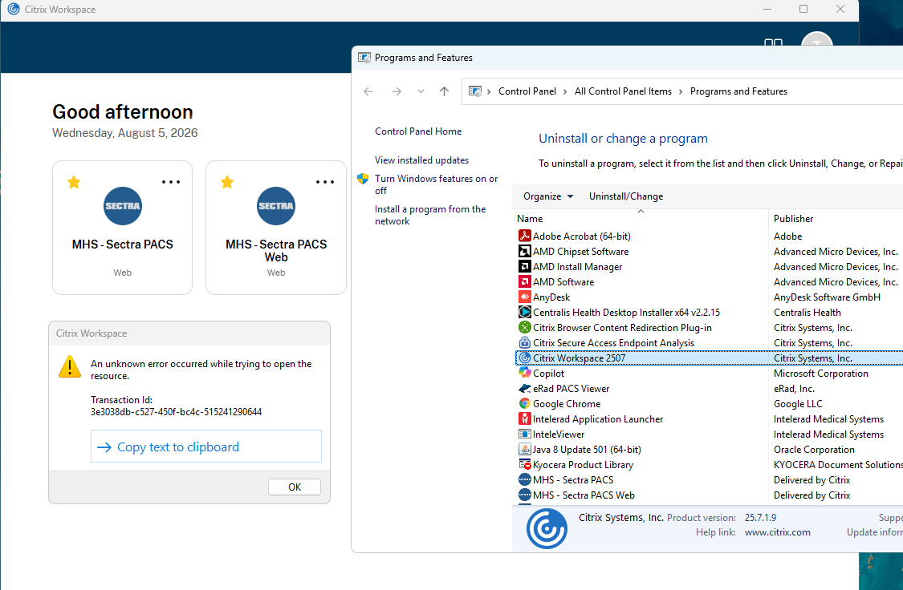This screenshot has width=903, height=590.
Task: Select 'Centralis Health' publisher cell
Action: [807, 313]
